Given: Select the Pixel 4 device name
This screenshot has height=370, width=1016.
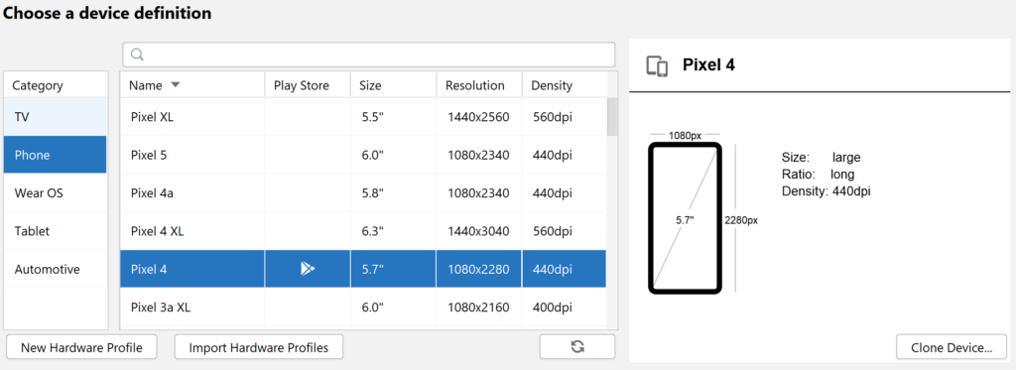Looking at the screenshot, I should pos(149,269).
